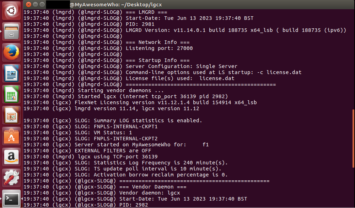Click the terminal's vertical scrollbar handle
Viewport: 355px width, 208px height.
[354, 139]
